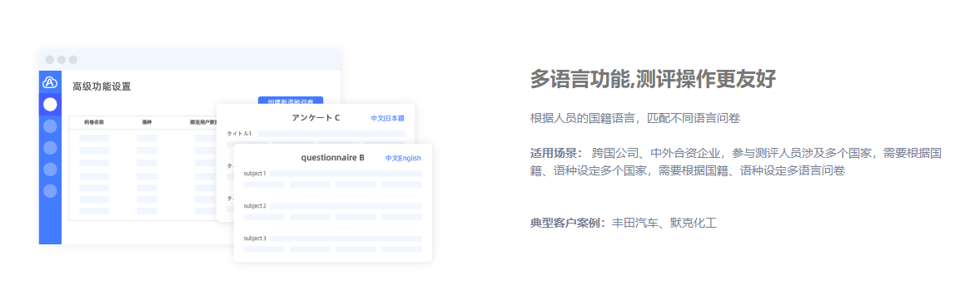The image size is (960, 305).
Task: Switch アンケート C card to 日本語
Action: tap(395, 119)
